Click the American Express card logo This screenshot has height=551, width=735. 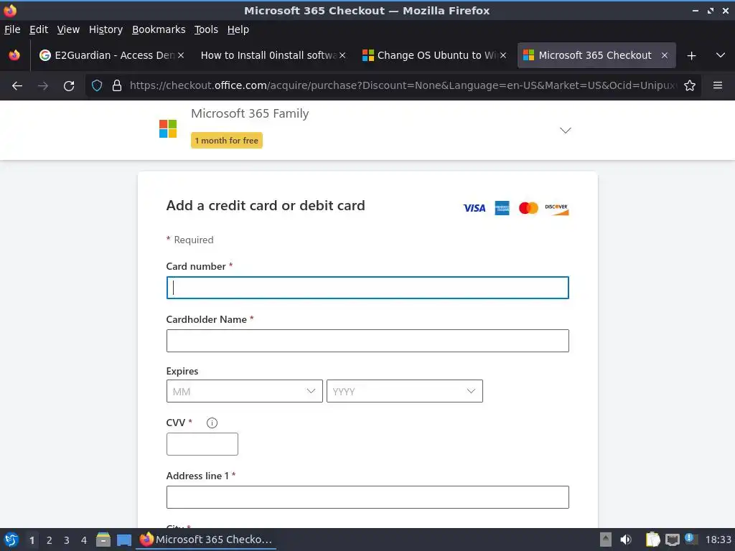tap(502, 208)
